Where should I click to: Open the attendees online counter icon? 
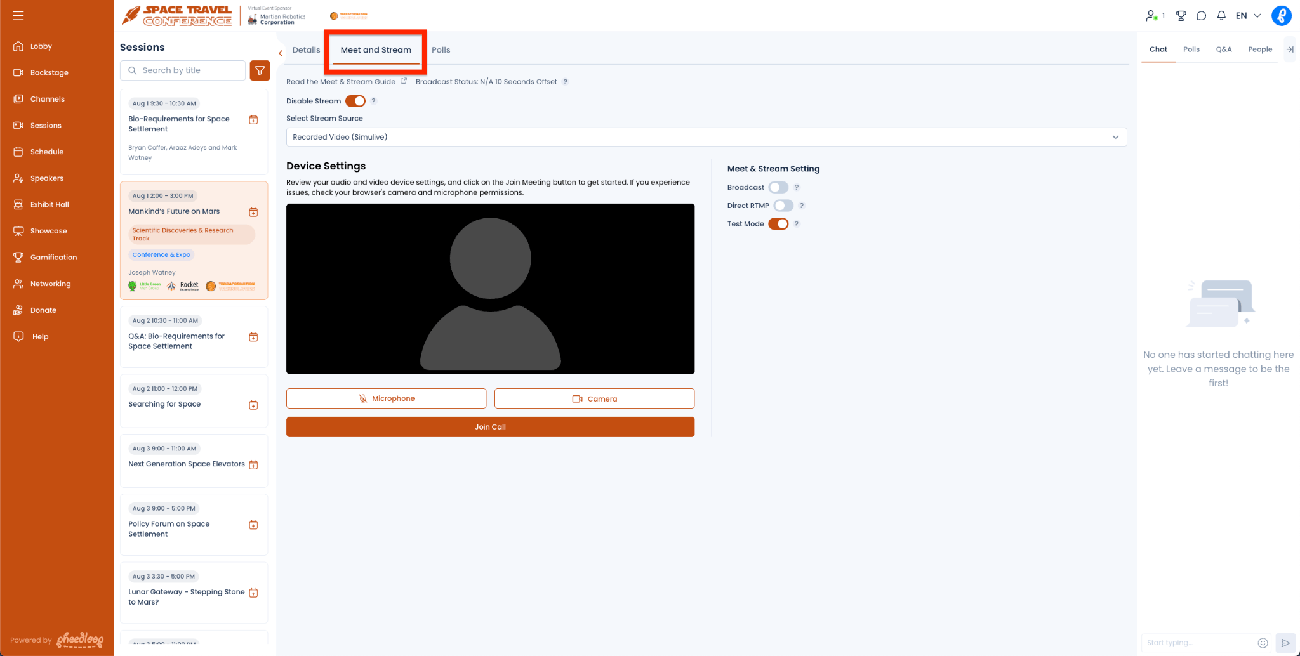point(1154,16)
